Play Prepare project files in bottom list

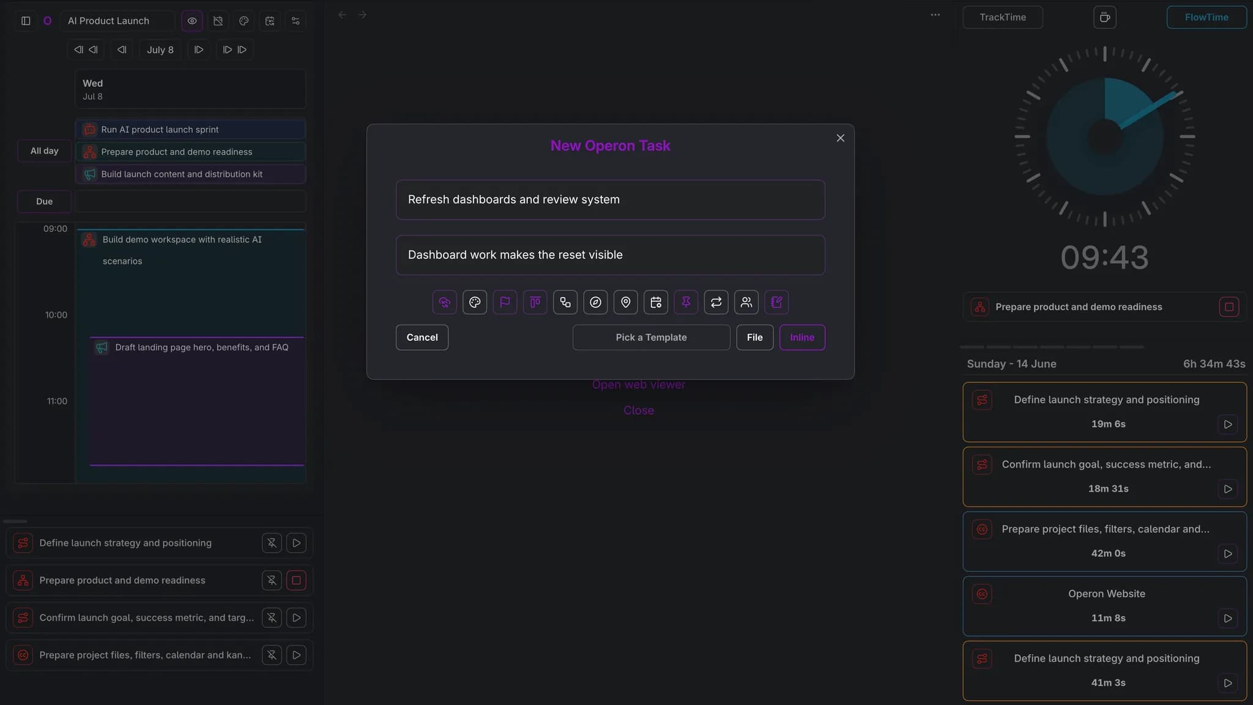tap(296, 655)
